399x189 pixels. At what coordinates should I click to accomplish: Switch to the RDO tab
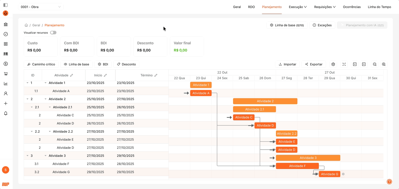[x=251, y=7]
